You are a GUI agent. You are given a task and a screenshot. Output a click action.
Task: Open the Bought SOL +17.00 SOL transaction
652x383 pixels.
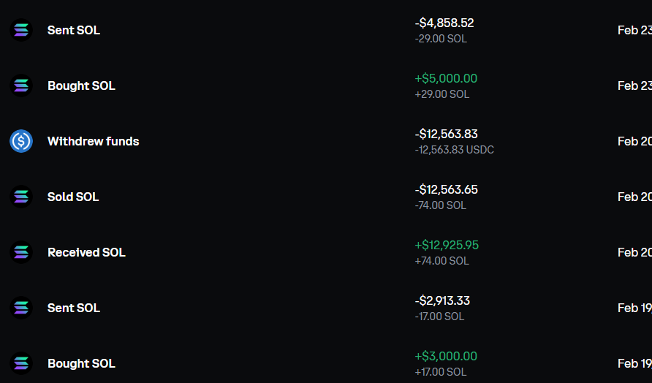[x=81, y=363]
